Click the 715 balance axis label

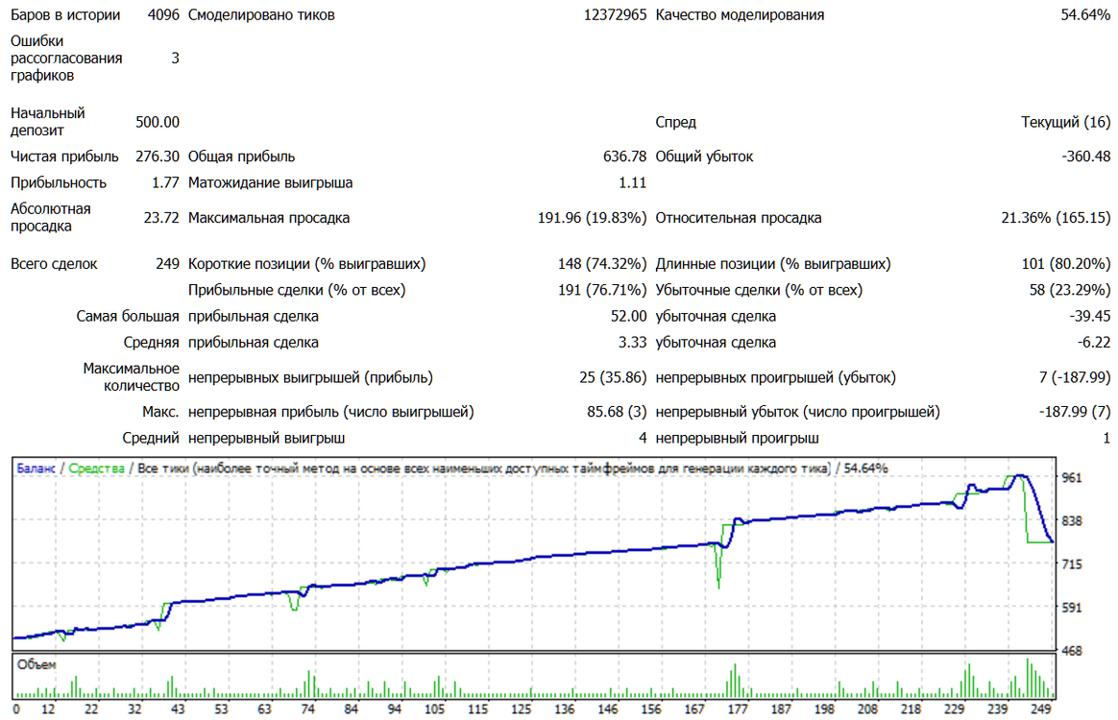[1072, 564]
